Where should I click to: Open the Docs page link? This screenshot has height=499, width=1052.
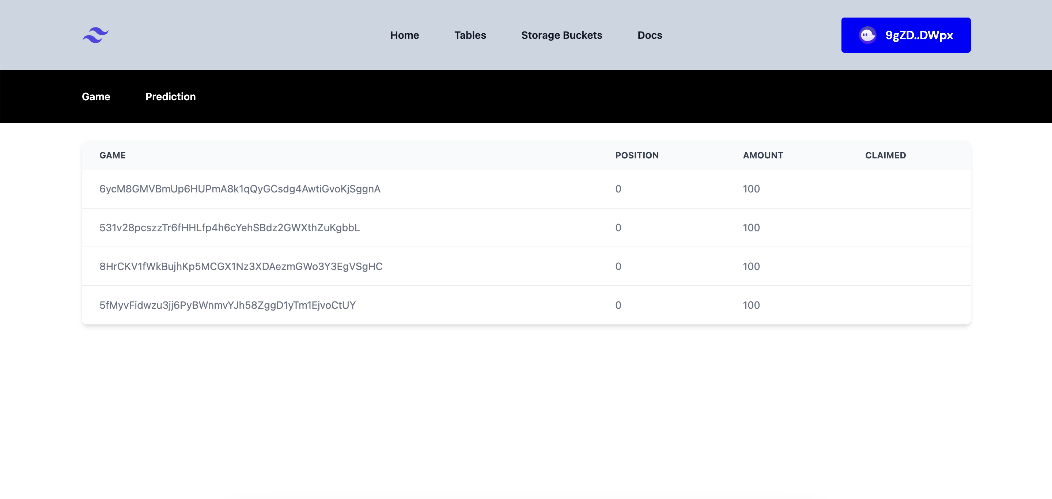click(x=649, y=35)
